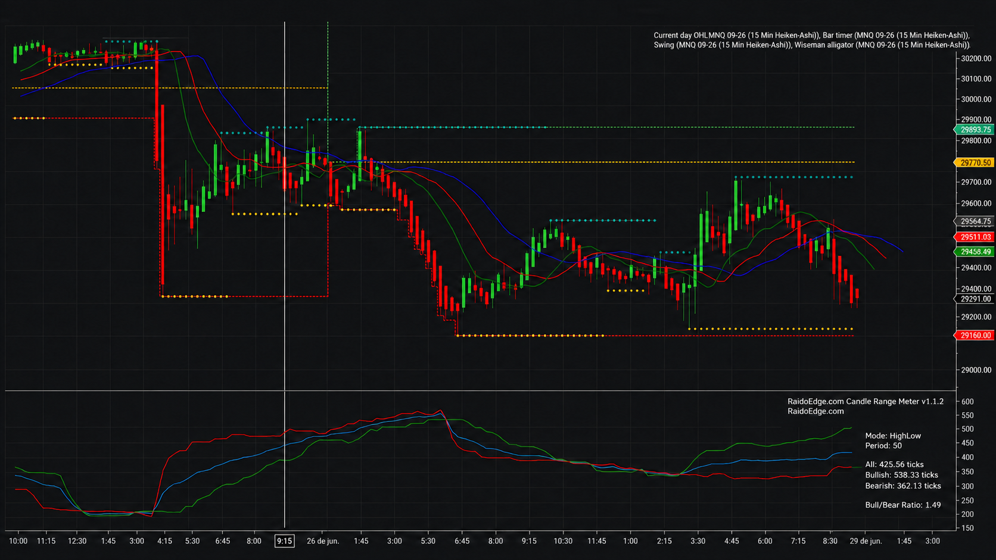Click the 600 level on indicator axis
The height and width of the screenshot is (560, 996).
click(x=967, y=402)
